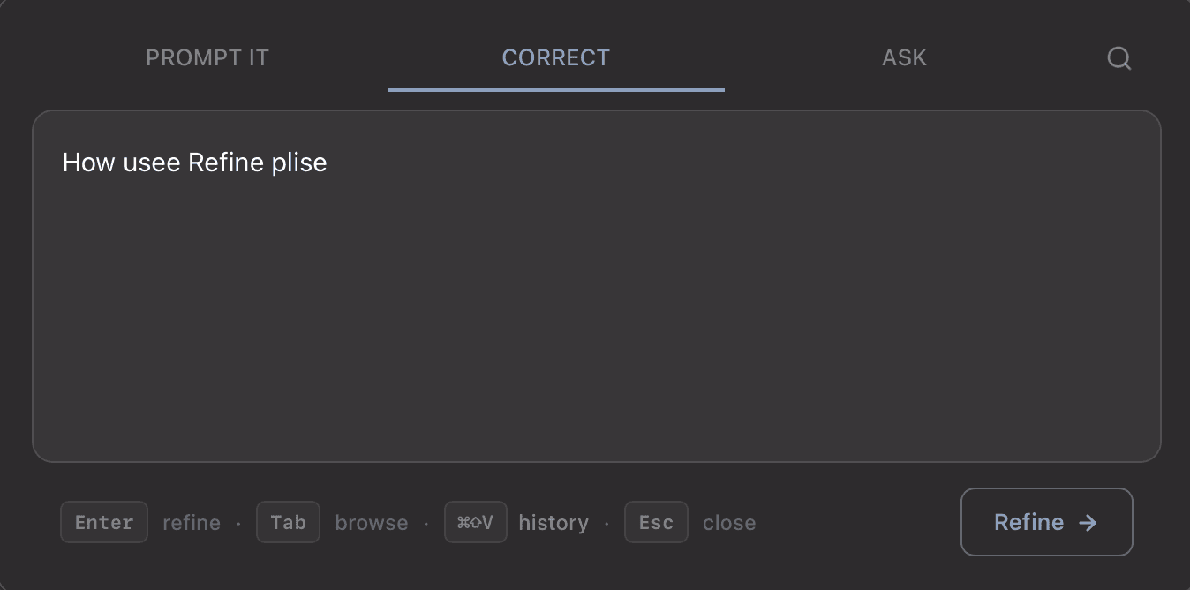Click the 'refine' label next to Enter
Screen dimensions: 1190x590
coord(192,522)
